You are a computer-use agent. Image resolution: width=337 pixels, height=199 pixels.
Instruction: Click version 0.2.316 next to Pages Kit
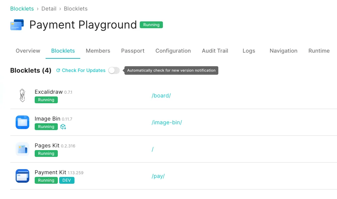coord(68,146)
